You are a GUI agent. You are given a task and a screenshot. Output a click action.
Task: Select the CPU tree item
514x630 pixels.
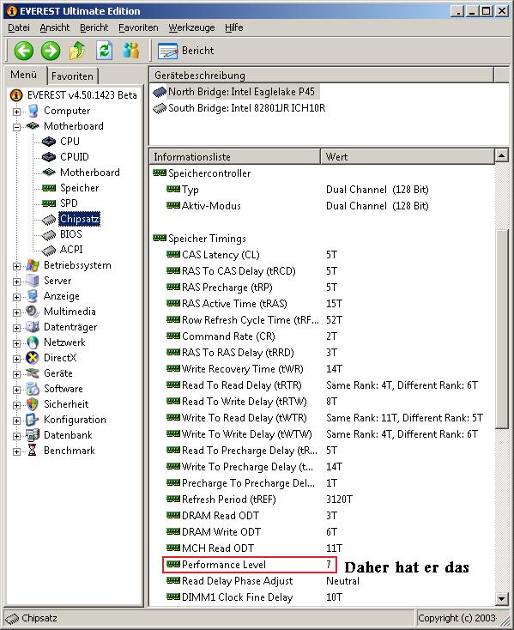coord(70,142)
